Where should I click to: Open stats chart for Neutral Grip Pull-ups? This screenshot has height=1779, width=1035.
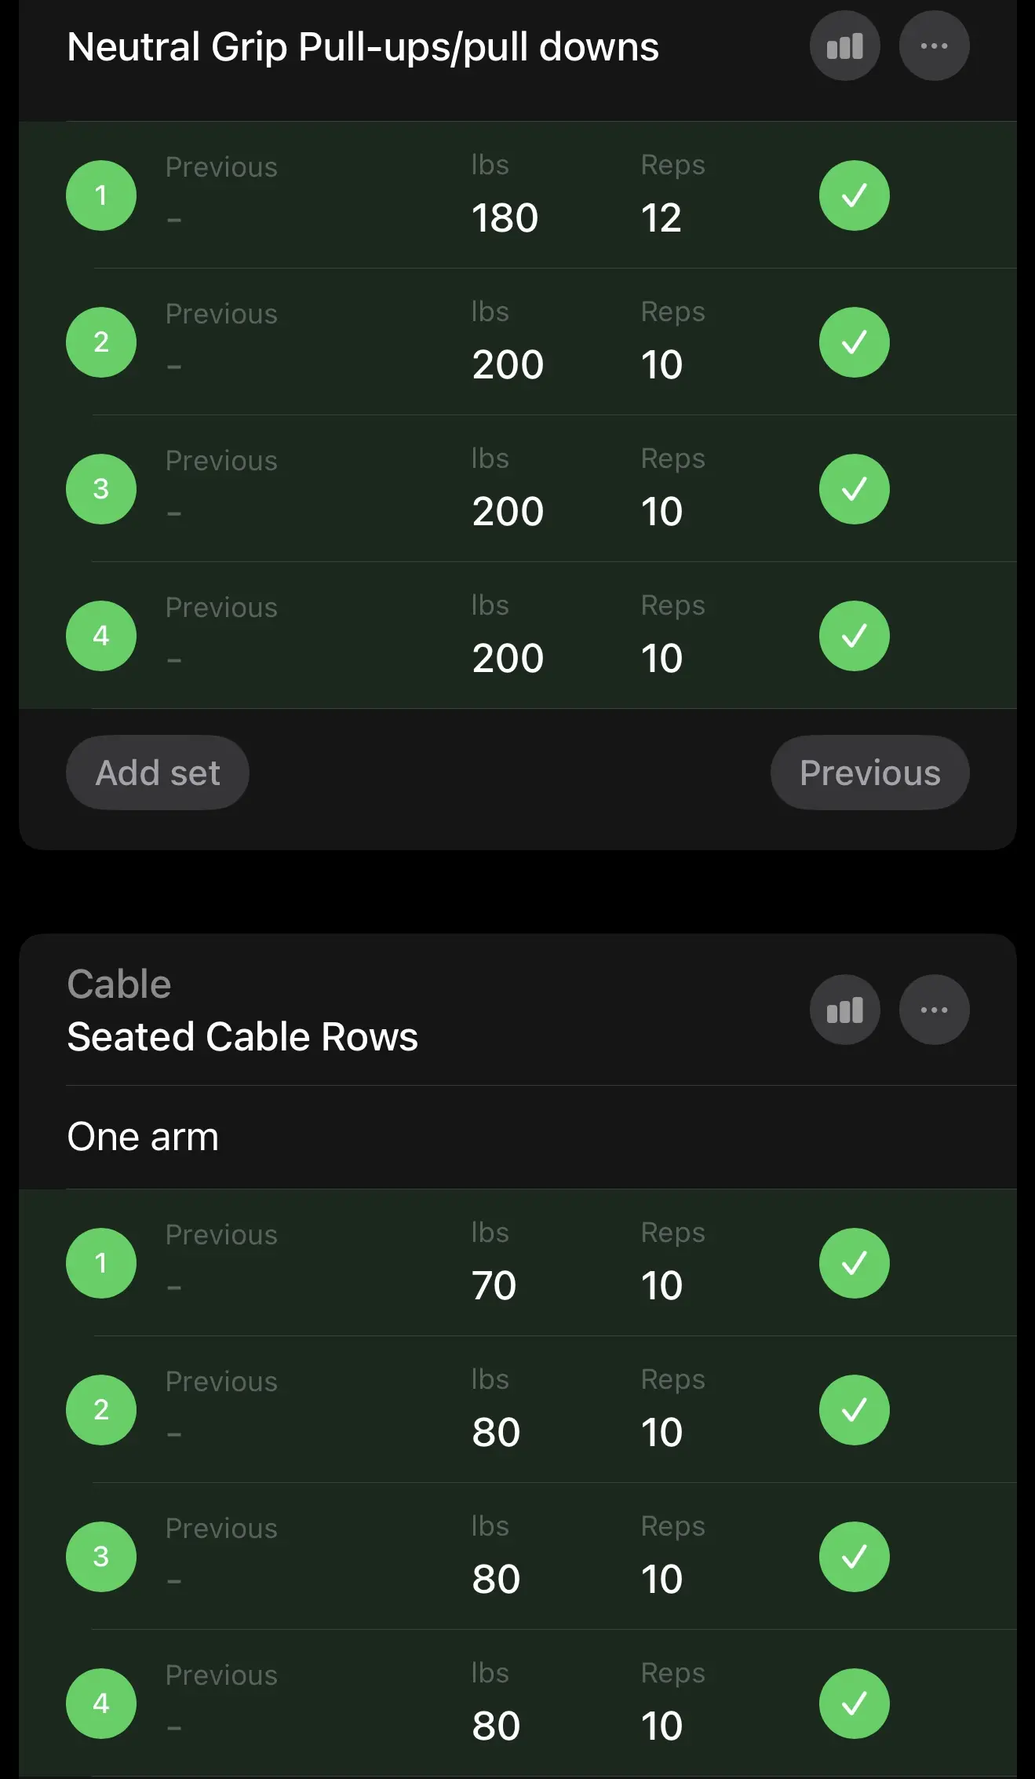(844, 46)
